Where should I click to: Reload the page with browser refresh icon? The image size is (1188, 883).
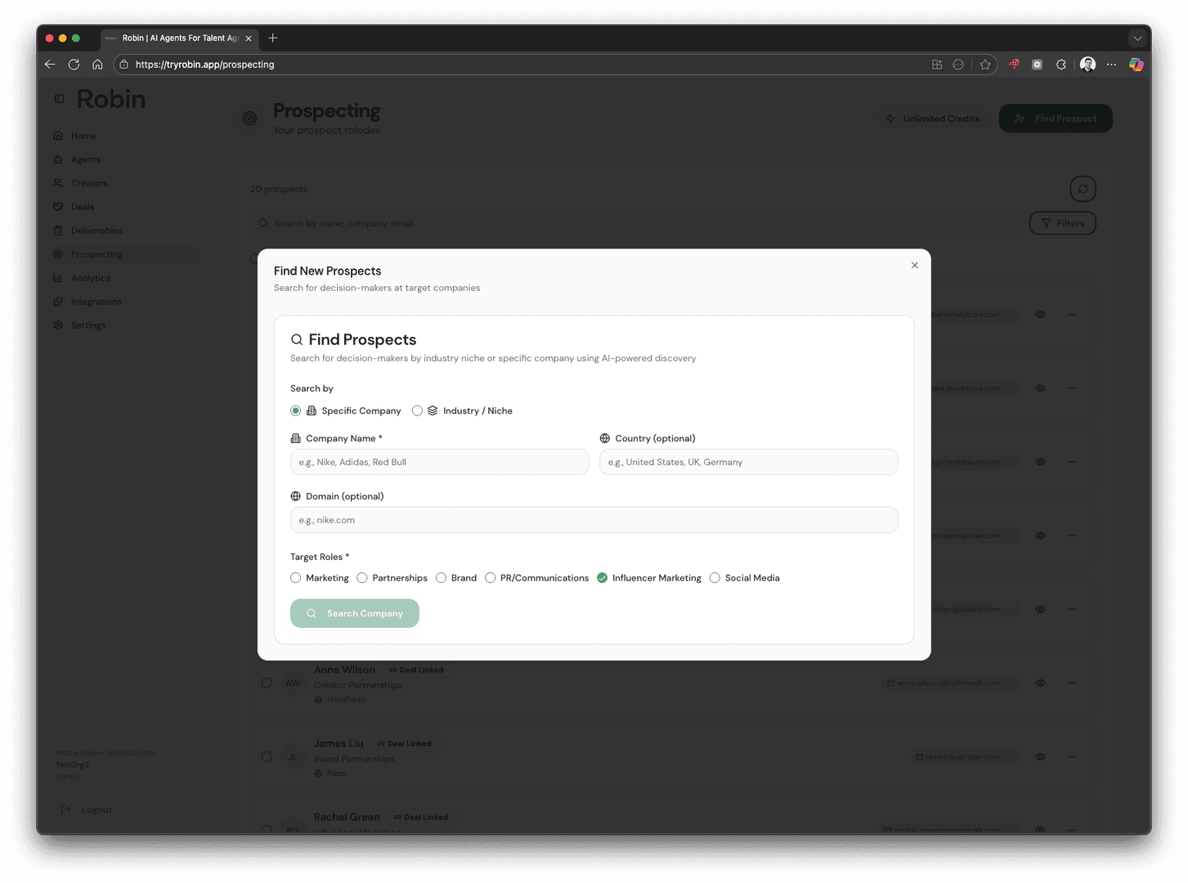pos(74,65)
